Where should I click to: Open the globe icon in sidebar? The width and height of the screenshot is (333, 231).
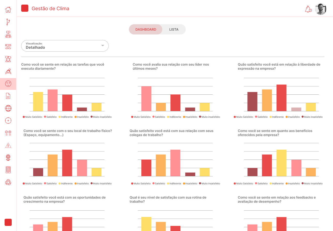point(8,108)
